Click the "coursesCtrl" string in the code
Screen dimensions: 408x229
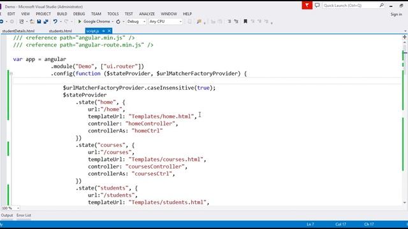[152, 174]
